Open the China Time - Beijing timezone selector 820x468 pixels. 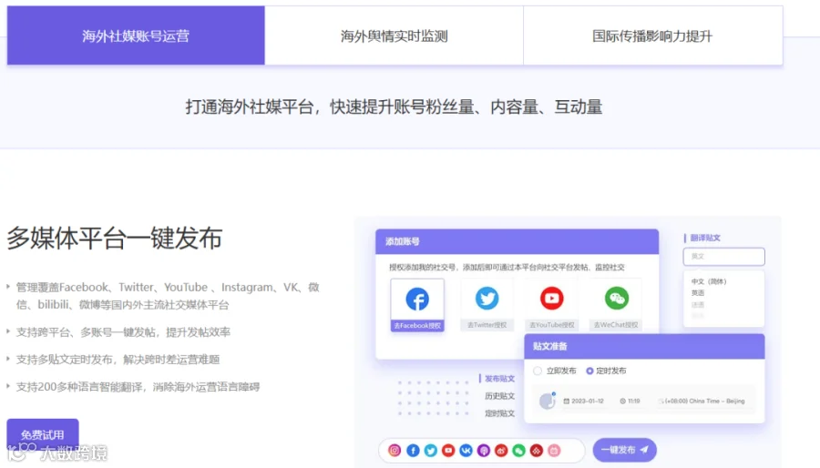pos(702,402)
